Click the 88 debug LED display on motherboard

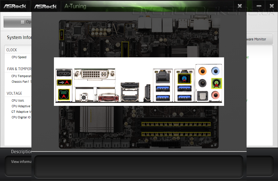point(70,116)
